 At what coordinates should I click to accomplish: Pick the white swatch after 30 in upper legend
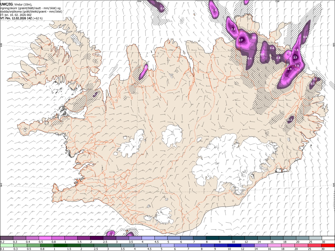(328, 238)
